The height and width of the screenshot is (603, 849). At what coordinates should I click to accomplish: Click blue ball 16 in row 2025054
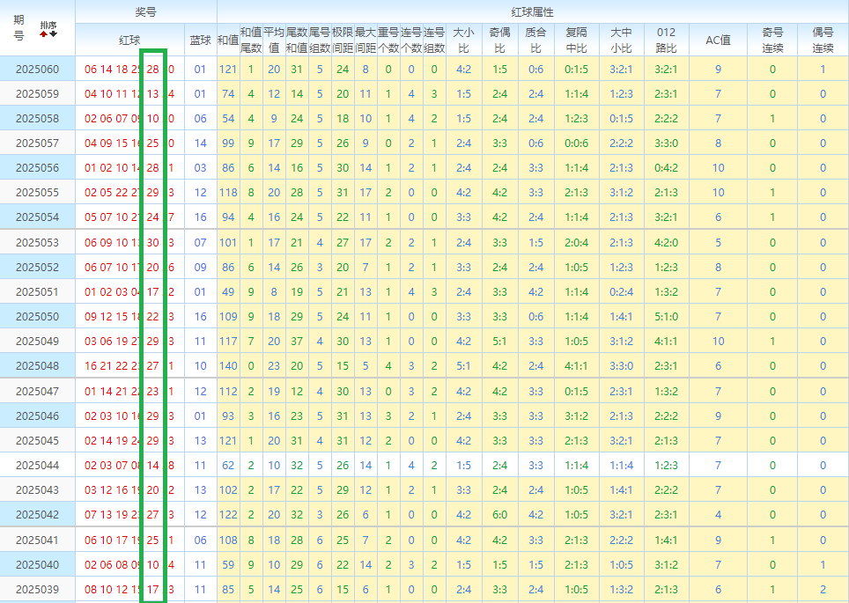coord(200,217)
